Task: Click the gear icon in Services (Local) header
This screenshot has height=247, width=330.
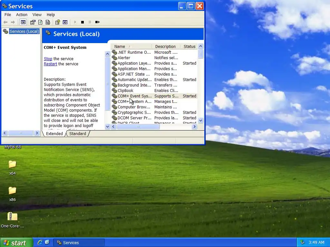Action: tap(48, 33)
